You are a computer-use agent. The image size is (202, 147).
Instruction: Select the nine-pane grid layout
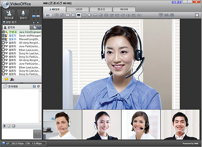[84, 15]
